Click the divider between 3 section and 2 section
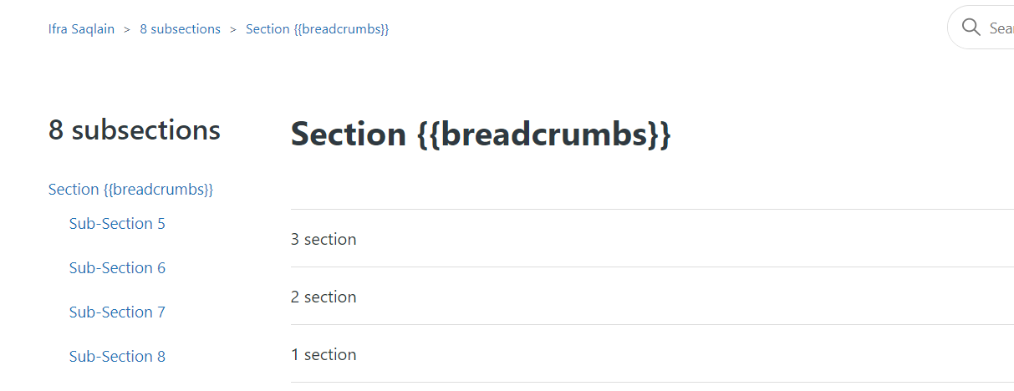1014x391 pixels. pos(652,267)
